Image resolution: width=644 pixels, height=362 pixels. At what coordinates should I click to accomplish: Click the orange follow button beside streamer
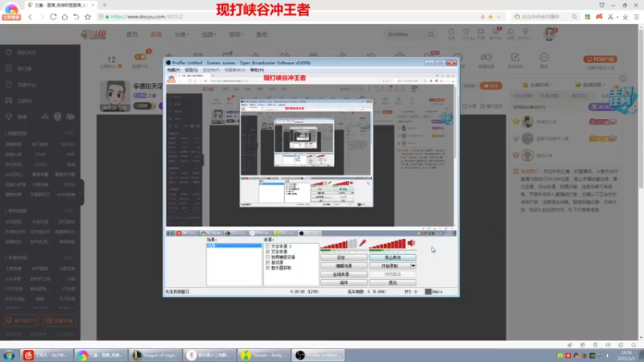[x=491, y=86]
